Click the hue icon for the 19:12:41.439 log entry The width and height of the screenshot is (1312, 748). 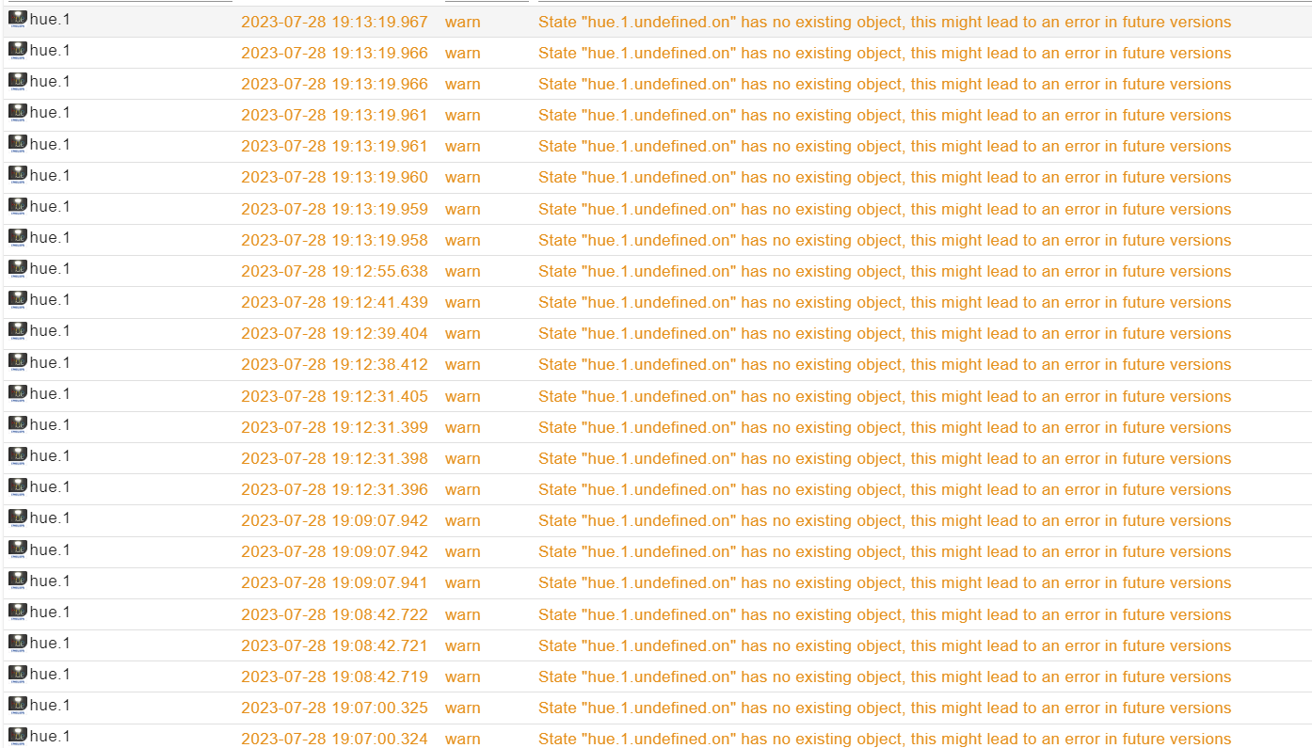[x=18, y=301]
